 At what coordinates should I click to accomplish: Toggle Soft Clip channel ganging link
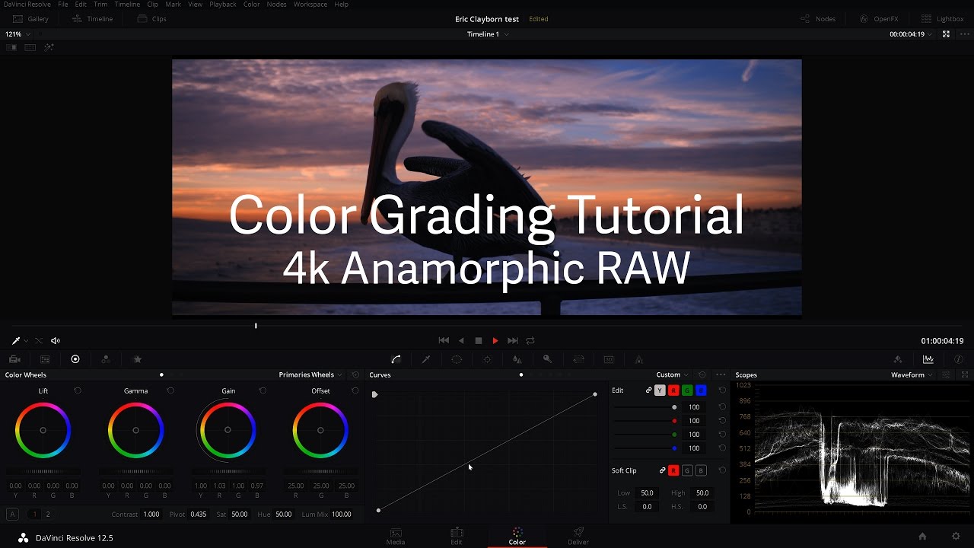click(x=663, y=470)
